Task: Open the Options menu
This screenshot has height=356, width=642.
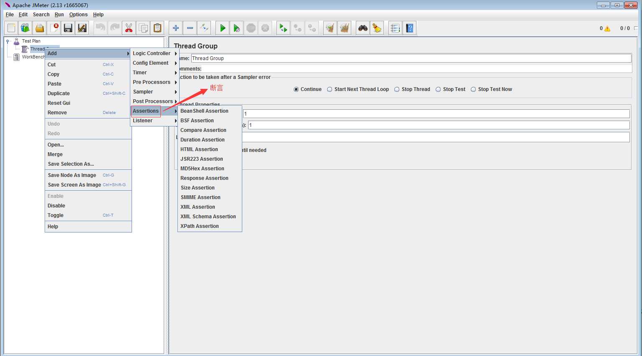Action: (78, 15)
